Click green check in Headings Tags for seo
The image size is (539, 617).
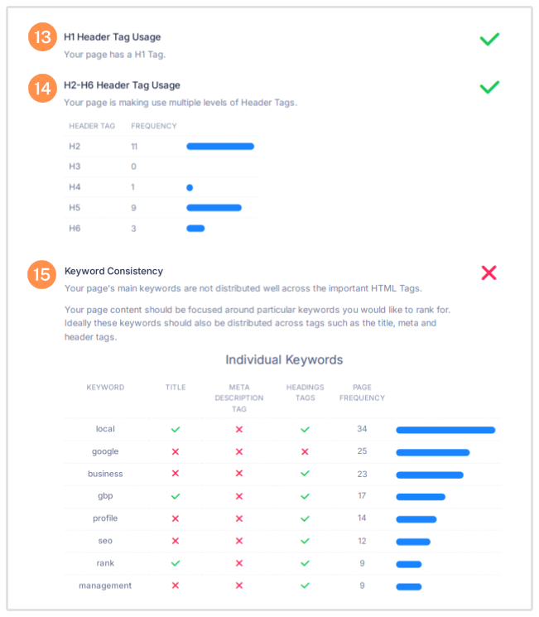tap(305, 541)
